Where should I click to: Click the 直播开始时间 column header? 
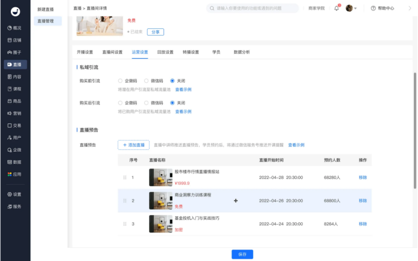pyautogui.click(x=271, y=160)
